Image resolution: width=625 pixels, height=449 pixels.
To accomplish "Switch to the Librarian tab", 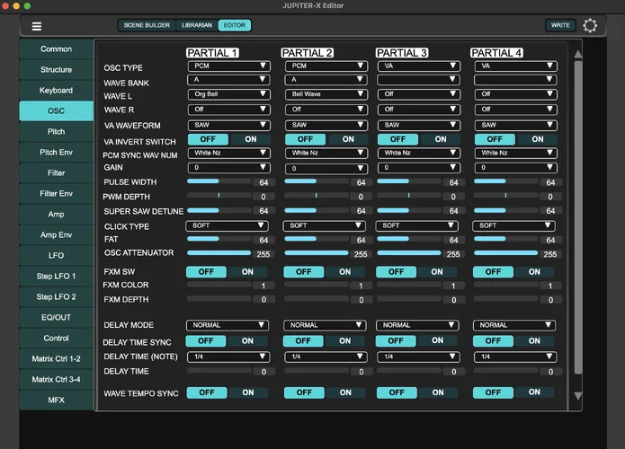I will (196, 26).
